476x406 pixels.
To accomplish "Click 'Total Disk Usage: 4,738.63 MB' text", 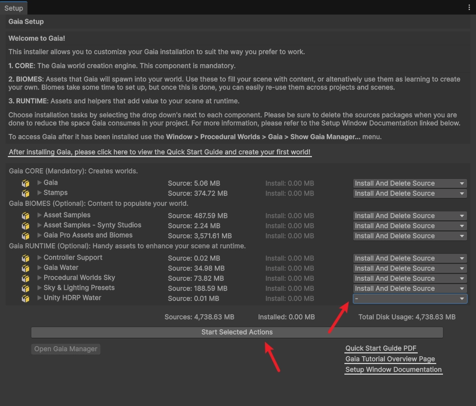I will click(407, 317).
